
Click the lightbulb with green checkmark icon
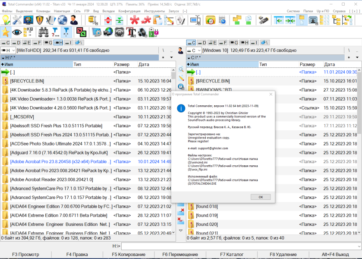click(6, 20)
